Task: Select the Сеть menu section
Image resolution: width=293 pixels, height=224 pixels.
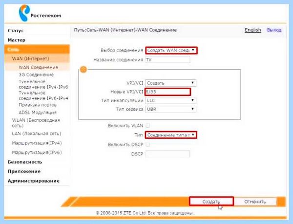Action: tap(37, 49)
